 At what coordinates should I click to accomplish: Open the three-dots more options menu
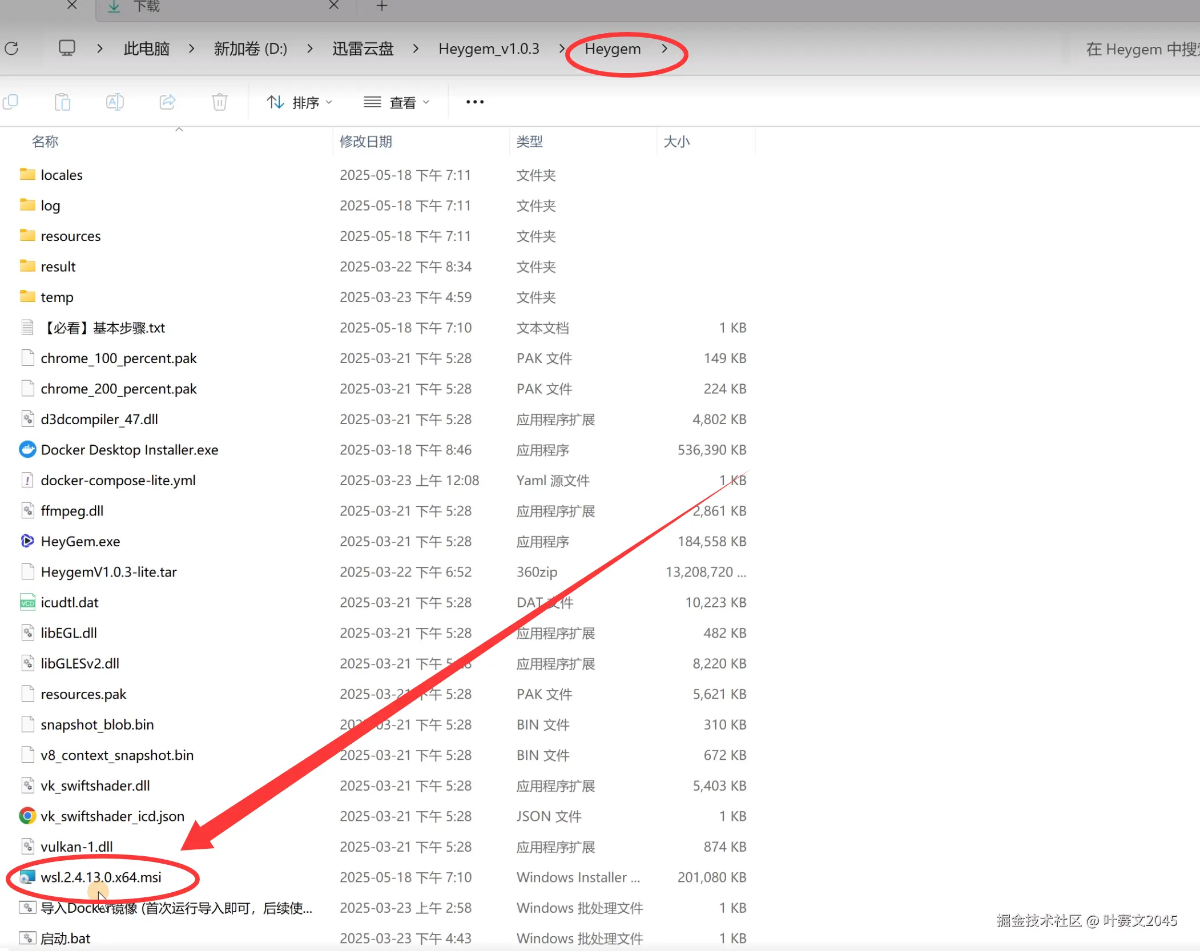(474, 102)
